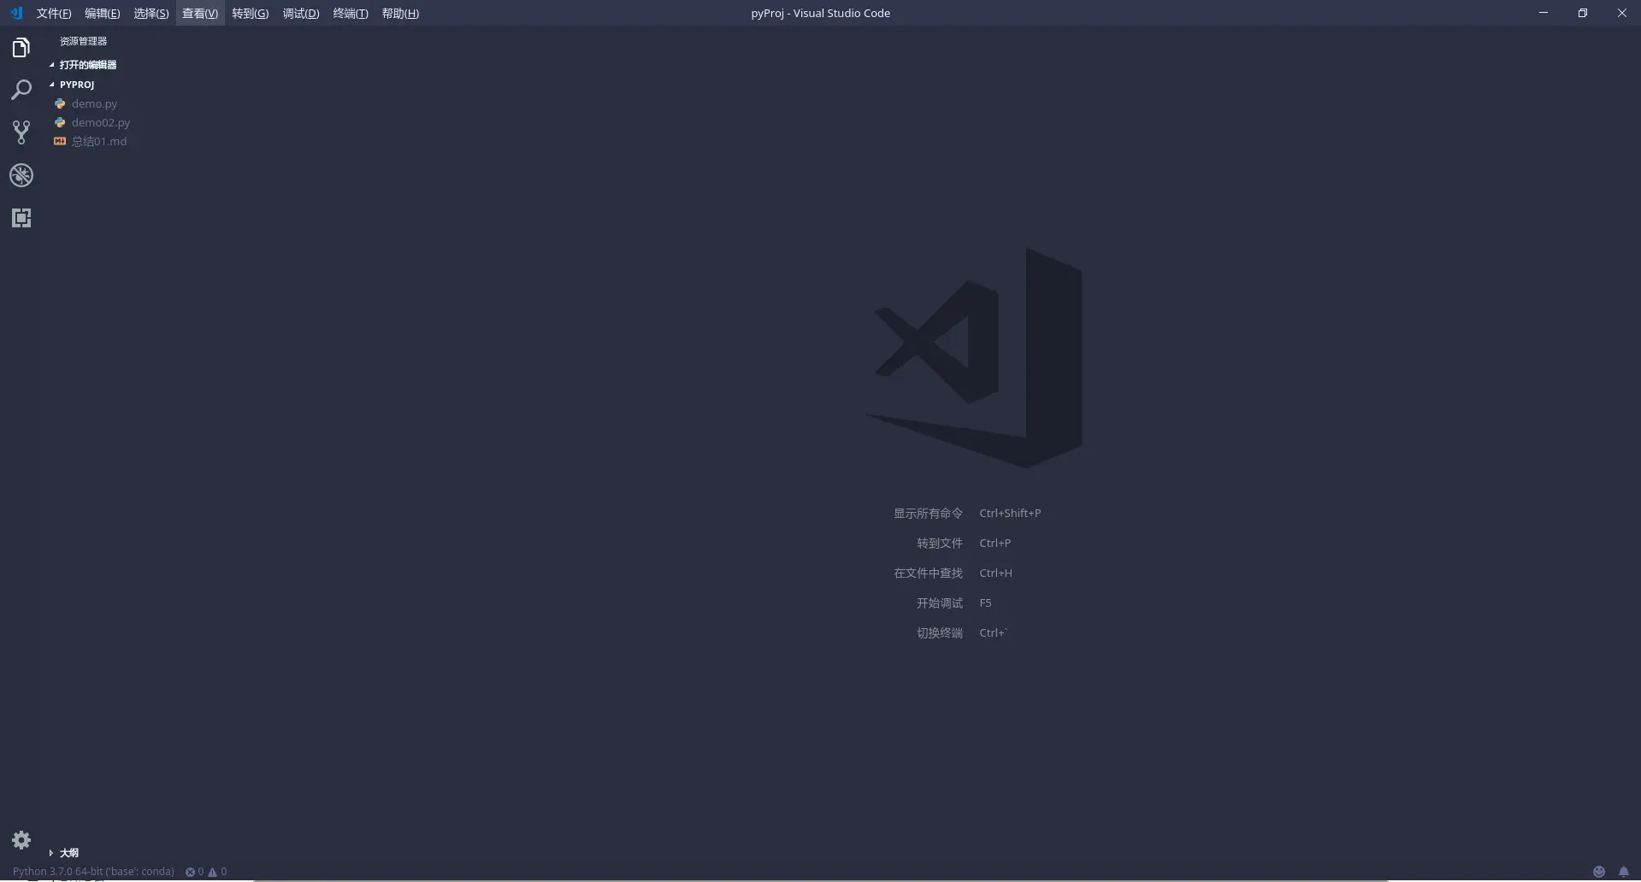The image size is (1641, 882).
Task: Click the VS Code logo in title bar
Action: (16, 13)
